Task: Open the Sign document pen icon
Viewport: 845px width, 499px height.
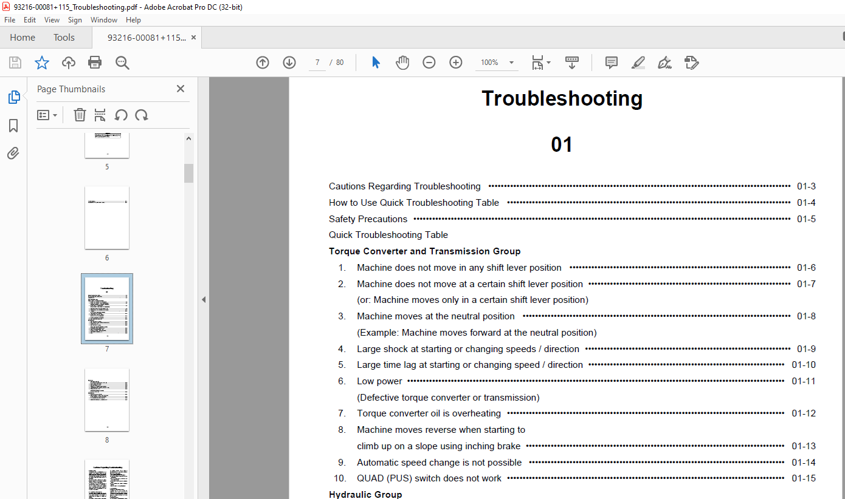Action: [664, 63]
